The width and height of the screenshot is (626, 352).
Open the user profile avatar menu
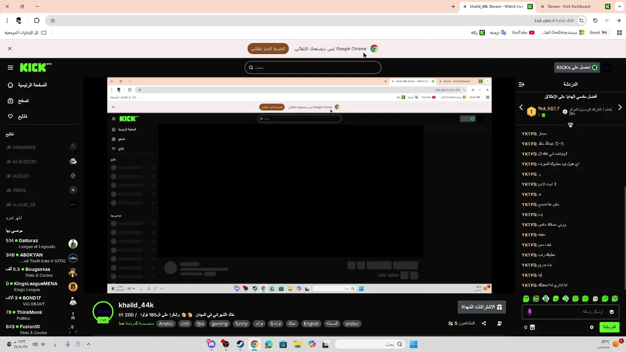(x=608, y=67)
